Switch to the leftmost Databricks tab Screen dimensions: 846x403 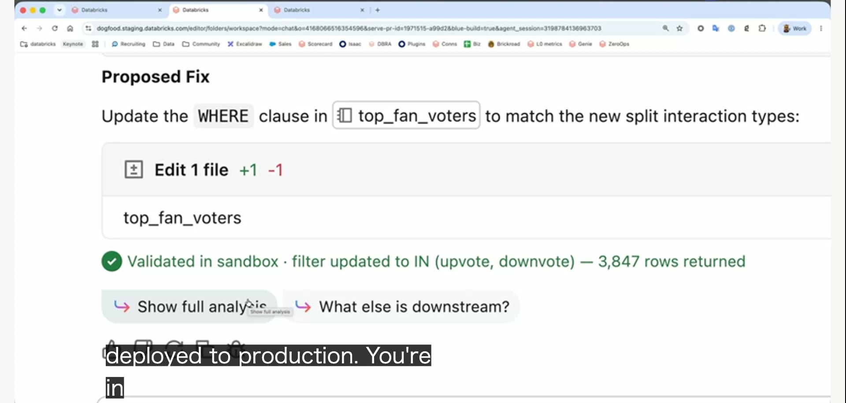pyautogui.click(x=117, y=10)
